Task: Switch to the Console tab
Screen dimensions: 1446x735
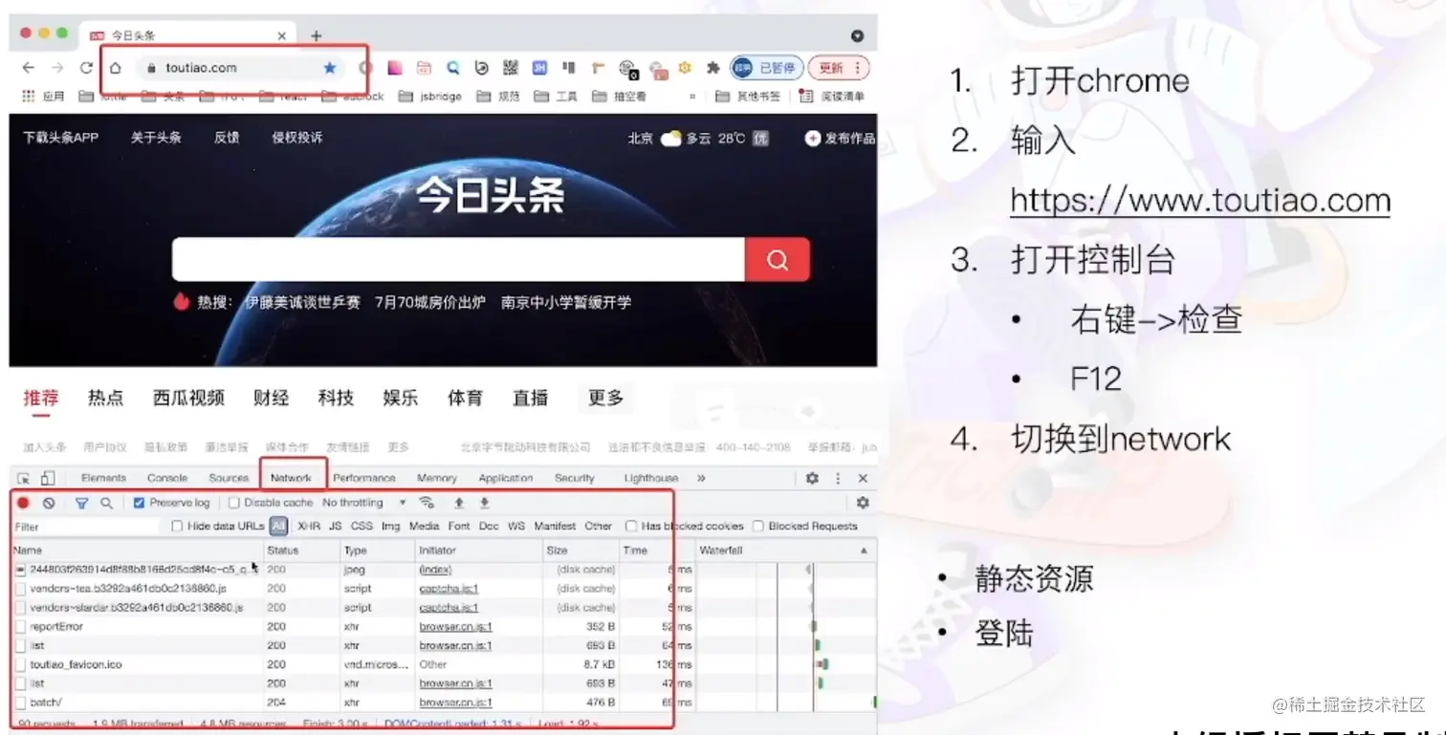Action: pyautogui.click(x=167, y=478)
